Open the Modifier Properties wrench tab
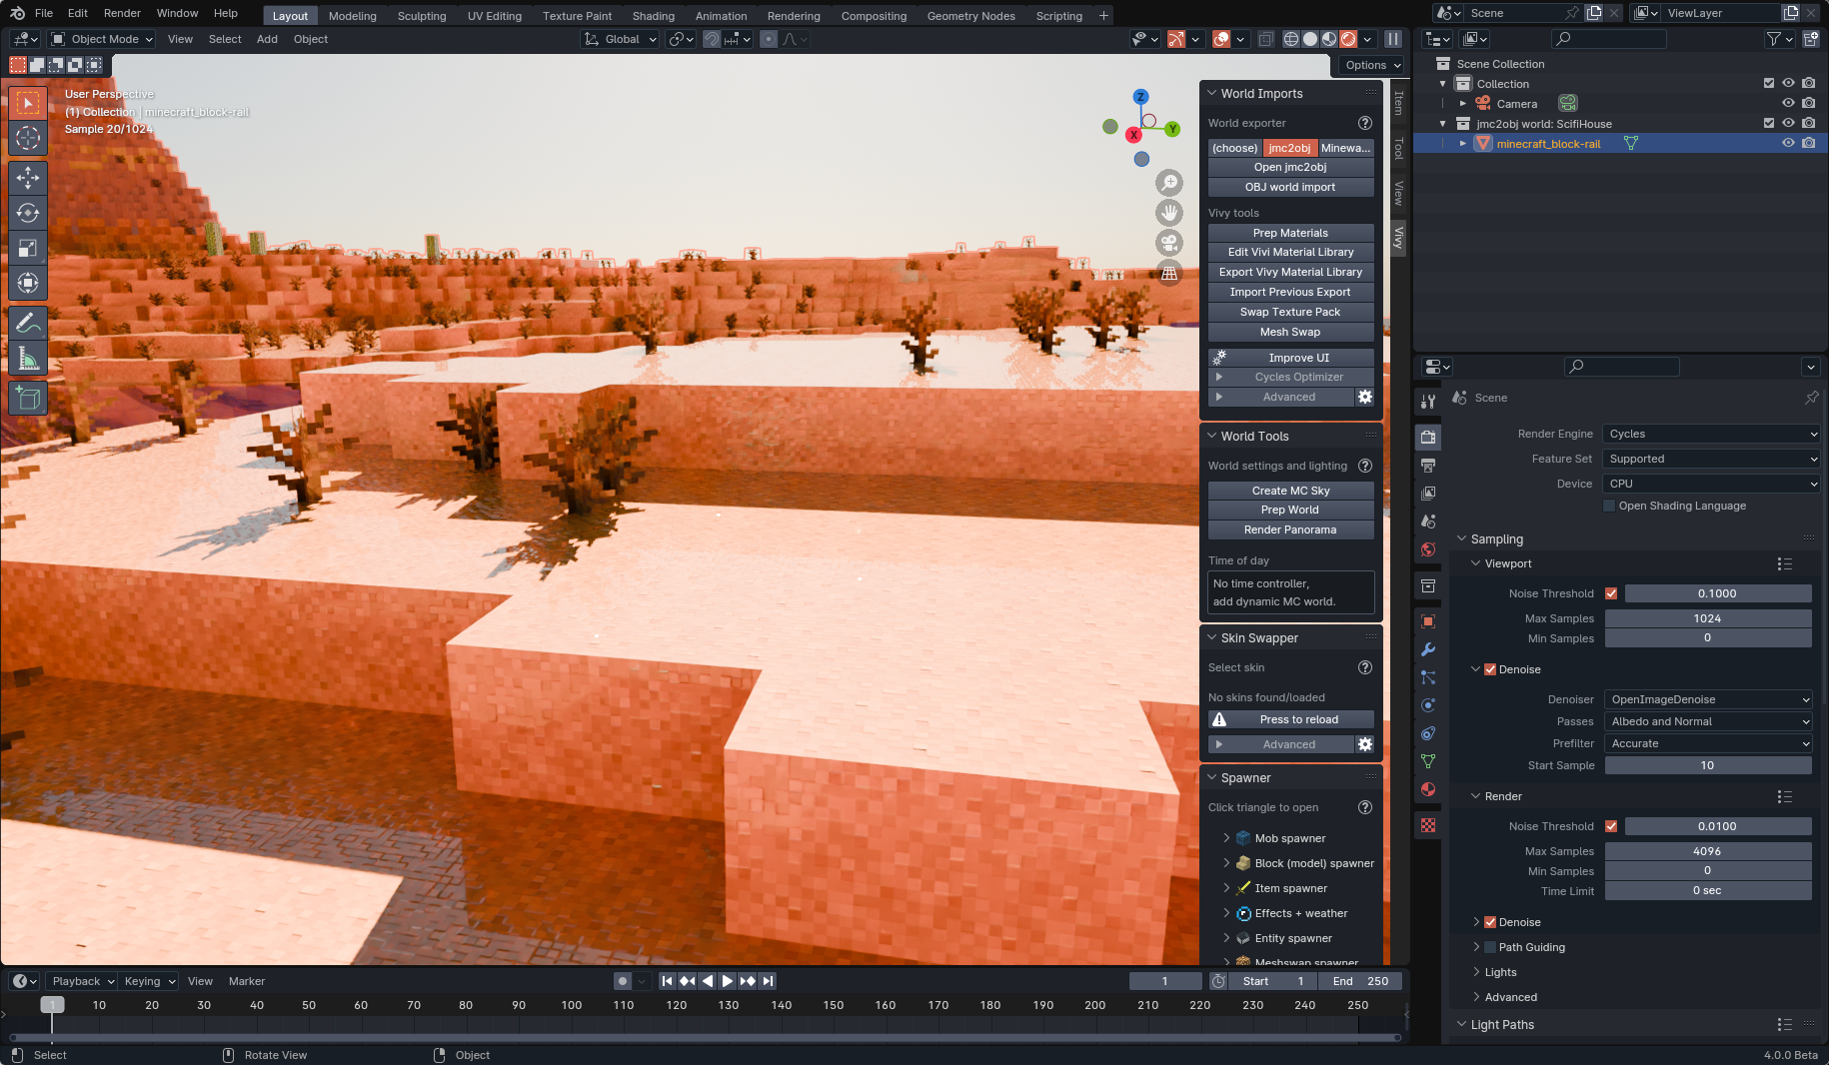The height and width of the screenshot is (1065, 1829). tap(1428, 650)
